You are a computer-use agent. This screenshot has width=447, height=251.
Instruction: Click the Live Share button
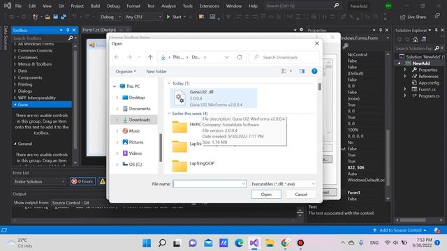click(413, 17)
